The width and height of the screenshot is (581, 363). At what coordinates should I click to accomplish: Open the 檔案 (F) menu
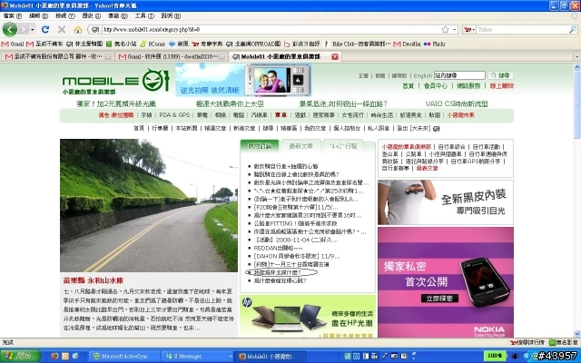tap(13, 16)
